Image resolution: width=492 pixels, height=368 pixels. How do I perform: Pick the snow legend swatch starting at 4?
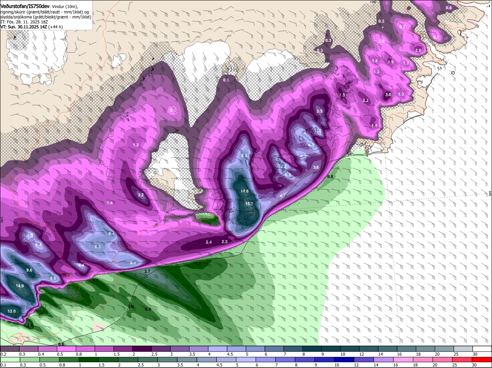[218, 349]
